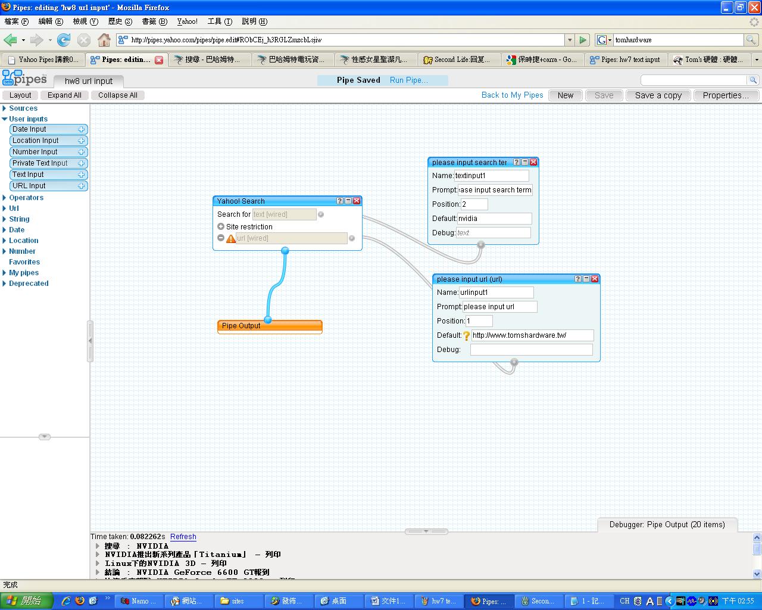The width and height of the screenshot is (762, 610).
Task: Refresh the debugger output
Action: pos(183,537)
